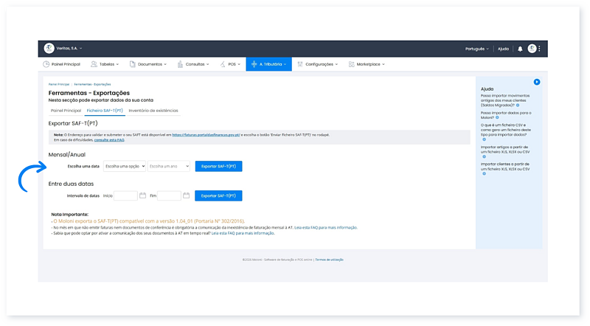The image size is (590, 326).
Task: Click the Veritas company logo avatar
Action: (x=49, y=49)
